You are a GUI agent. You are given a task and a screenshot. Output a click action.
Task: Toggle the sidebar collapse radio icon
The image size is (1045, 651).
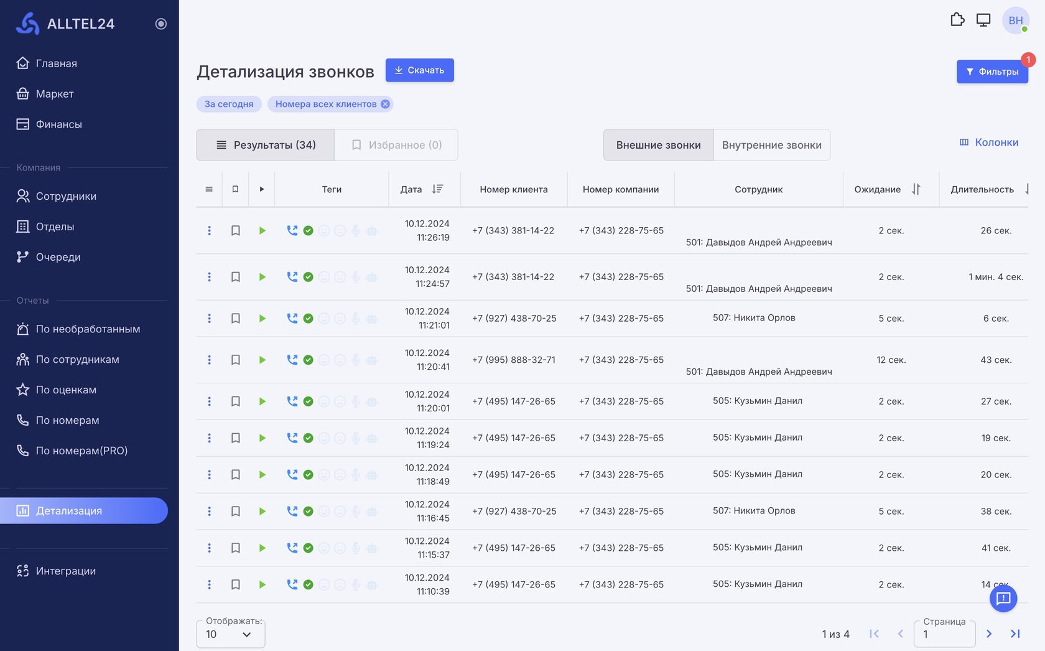161,24
